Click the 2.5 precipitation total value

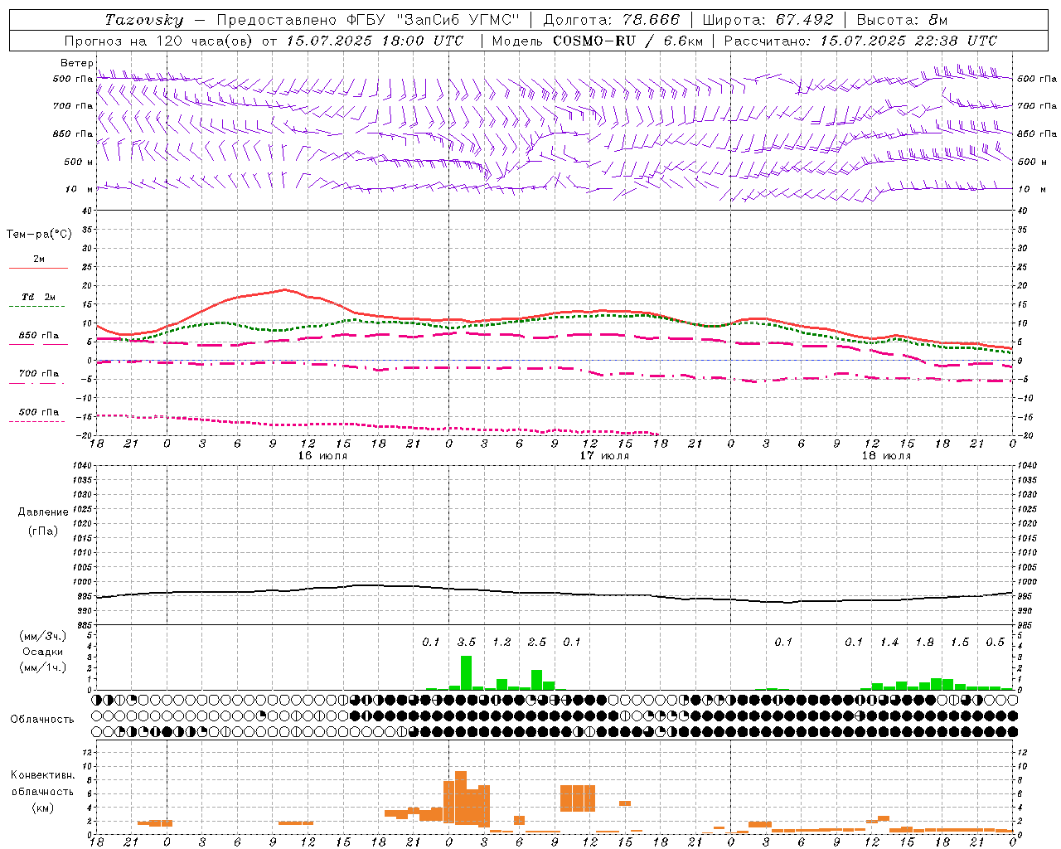537,642
